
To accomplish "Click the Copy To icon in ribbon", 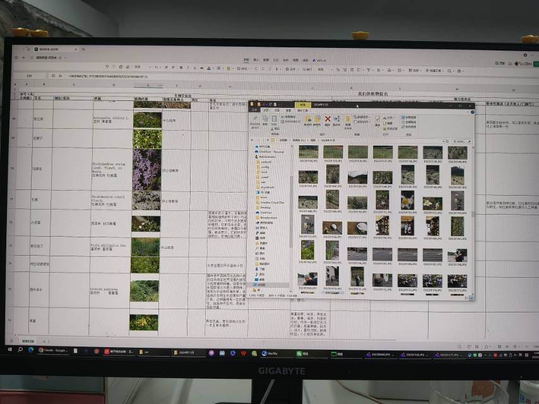I will (x=316, y=120).
